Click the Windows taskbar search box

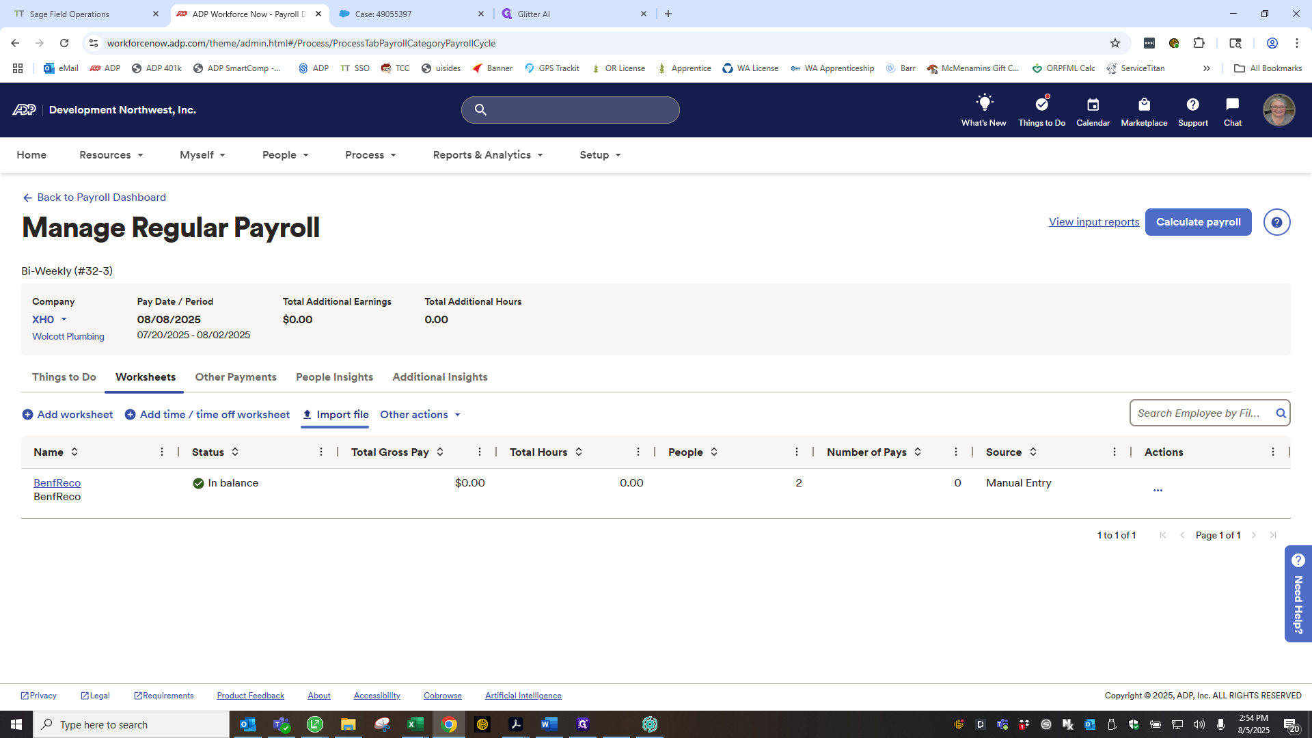tap(131, 724)
